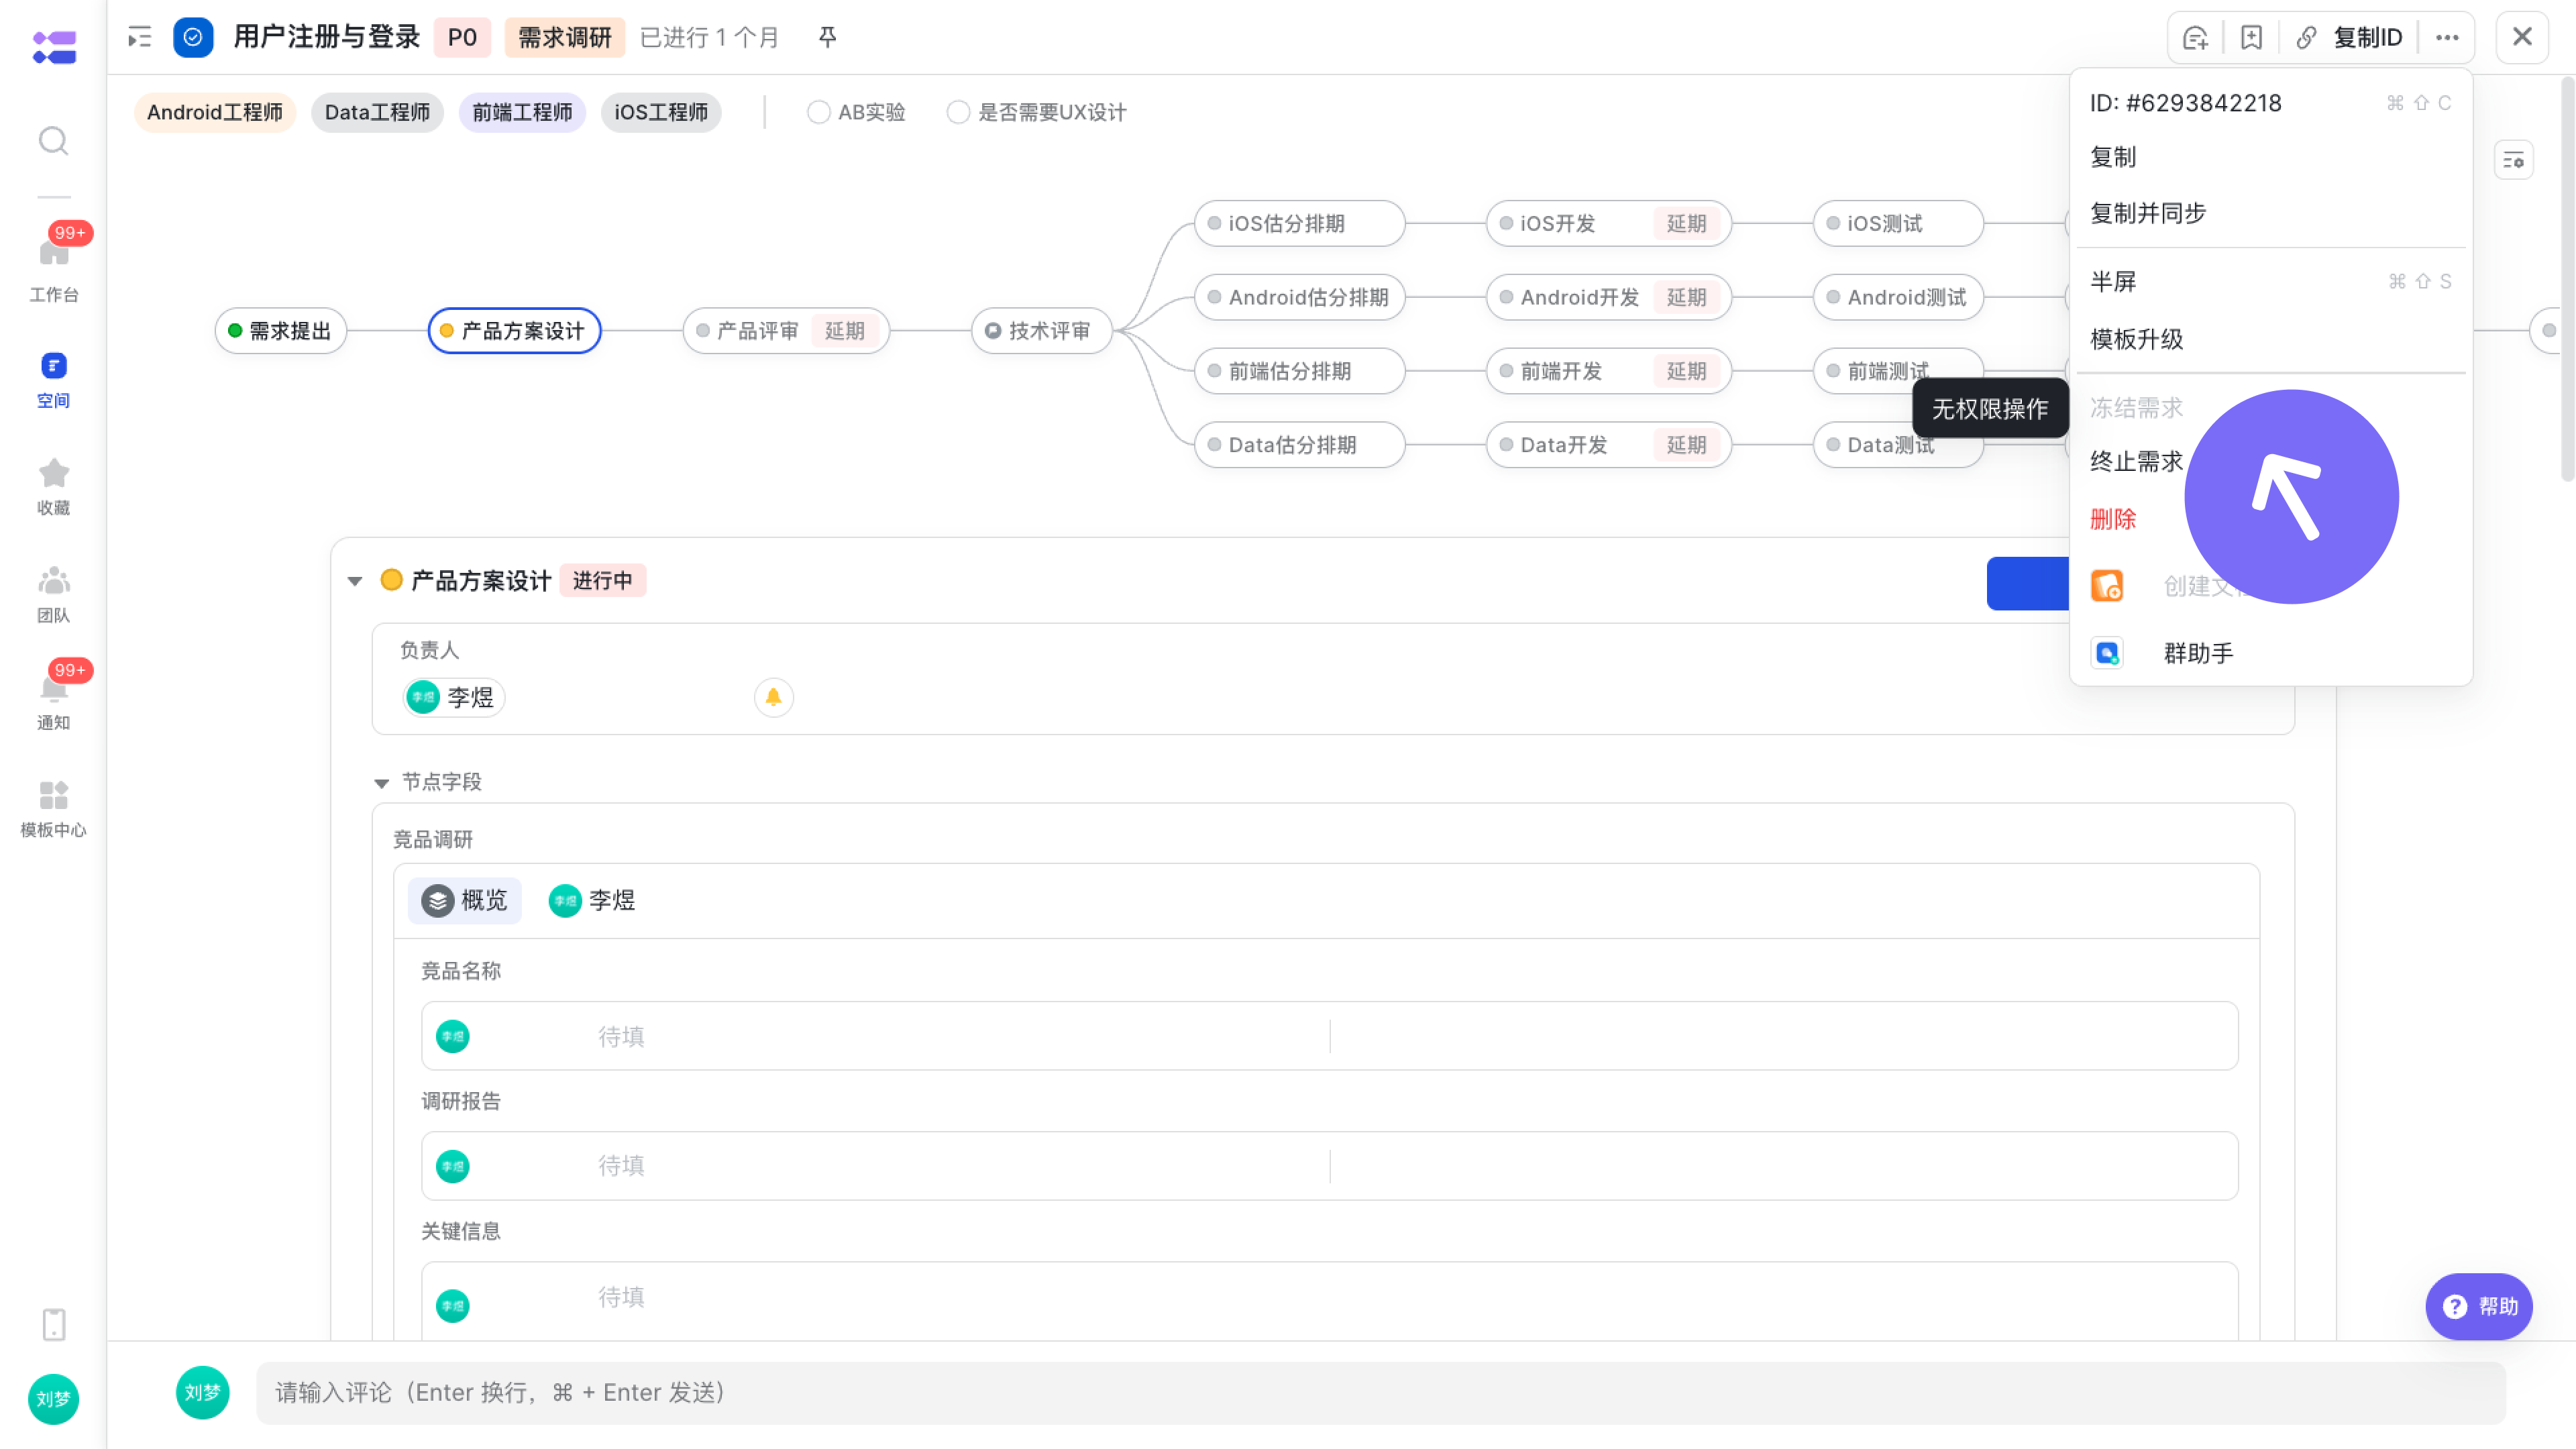This screenshot has width=2576, height=1449.
Task: Click the ID #6293842218 menu row
Action: [2270, 103]
